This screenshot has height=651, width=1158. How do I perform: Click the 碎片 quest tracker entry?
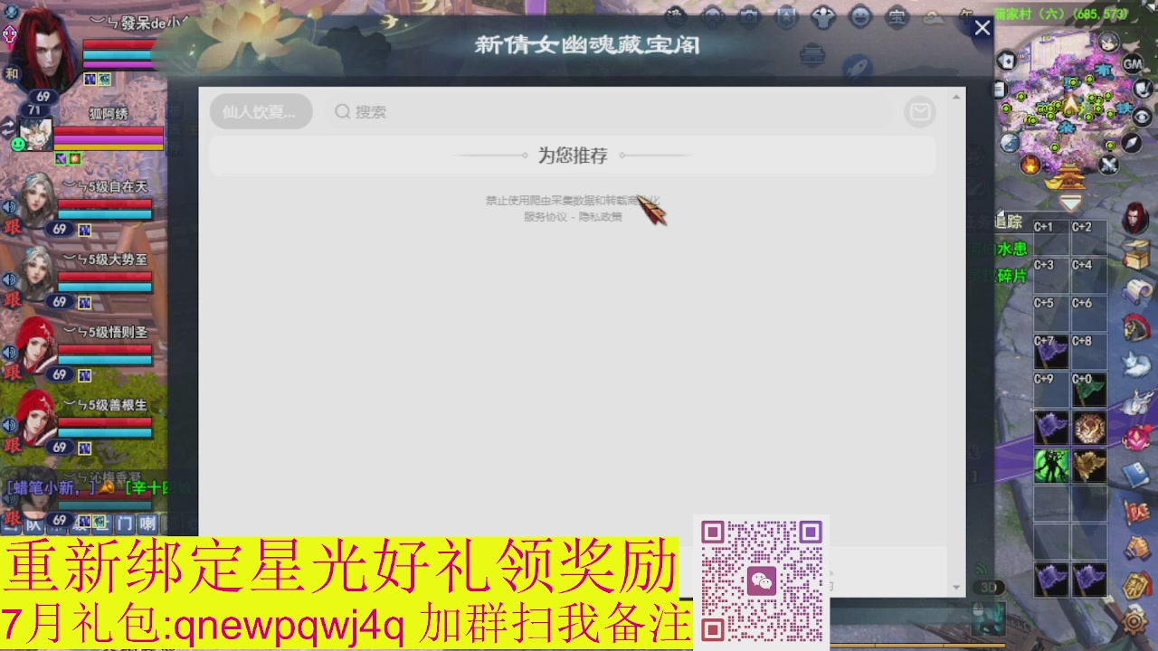coord(1011,276)
